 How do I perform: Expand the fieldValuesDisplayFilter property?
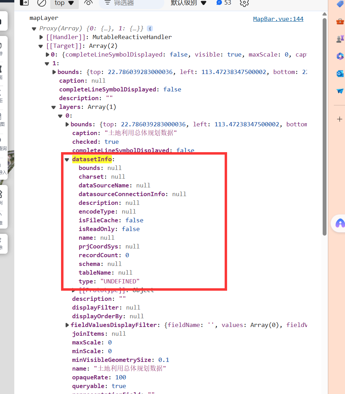(67, 325)
